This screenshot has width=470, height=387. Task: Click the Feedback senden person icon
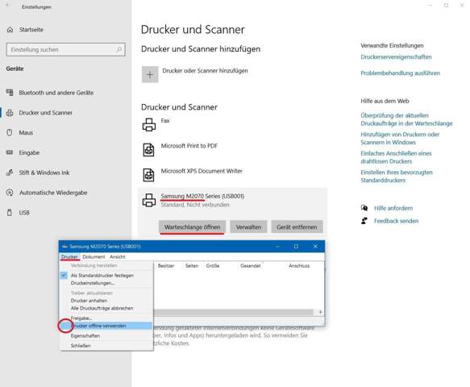(364, 221)
